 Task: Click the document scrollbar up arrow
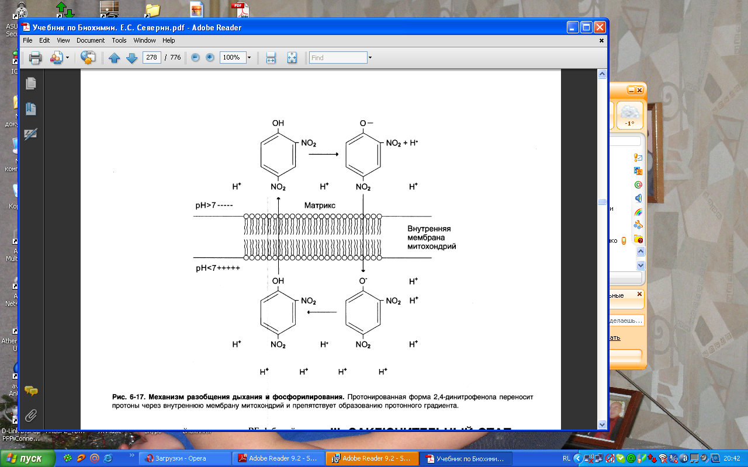coord(602,75)
